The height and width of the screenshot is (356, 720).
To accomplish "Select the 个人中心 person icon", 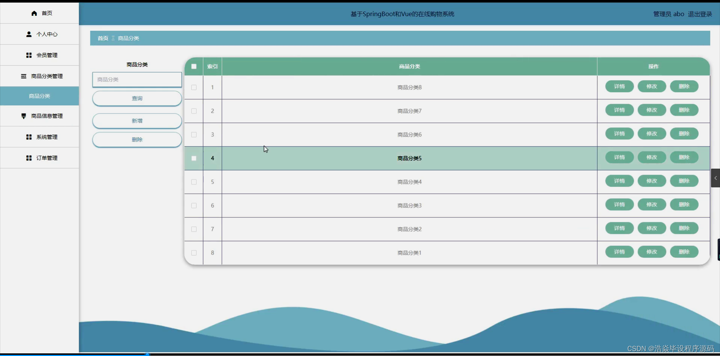I will tap(28, 34).
